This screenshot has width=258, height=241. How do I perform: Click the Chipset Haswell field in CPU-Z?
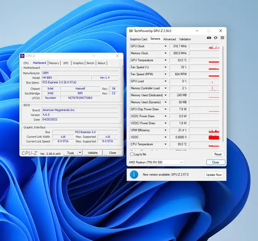coord(80,89)
